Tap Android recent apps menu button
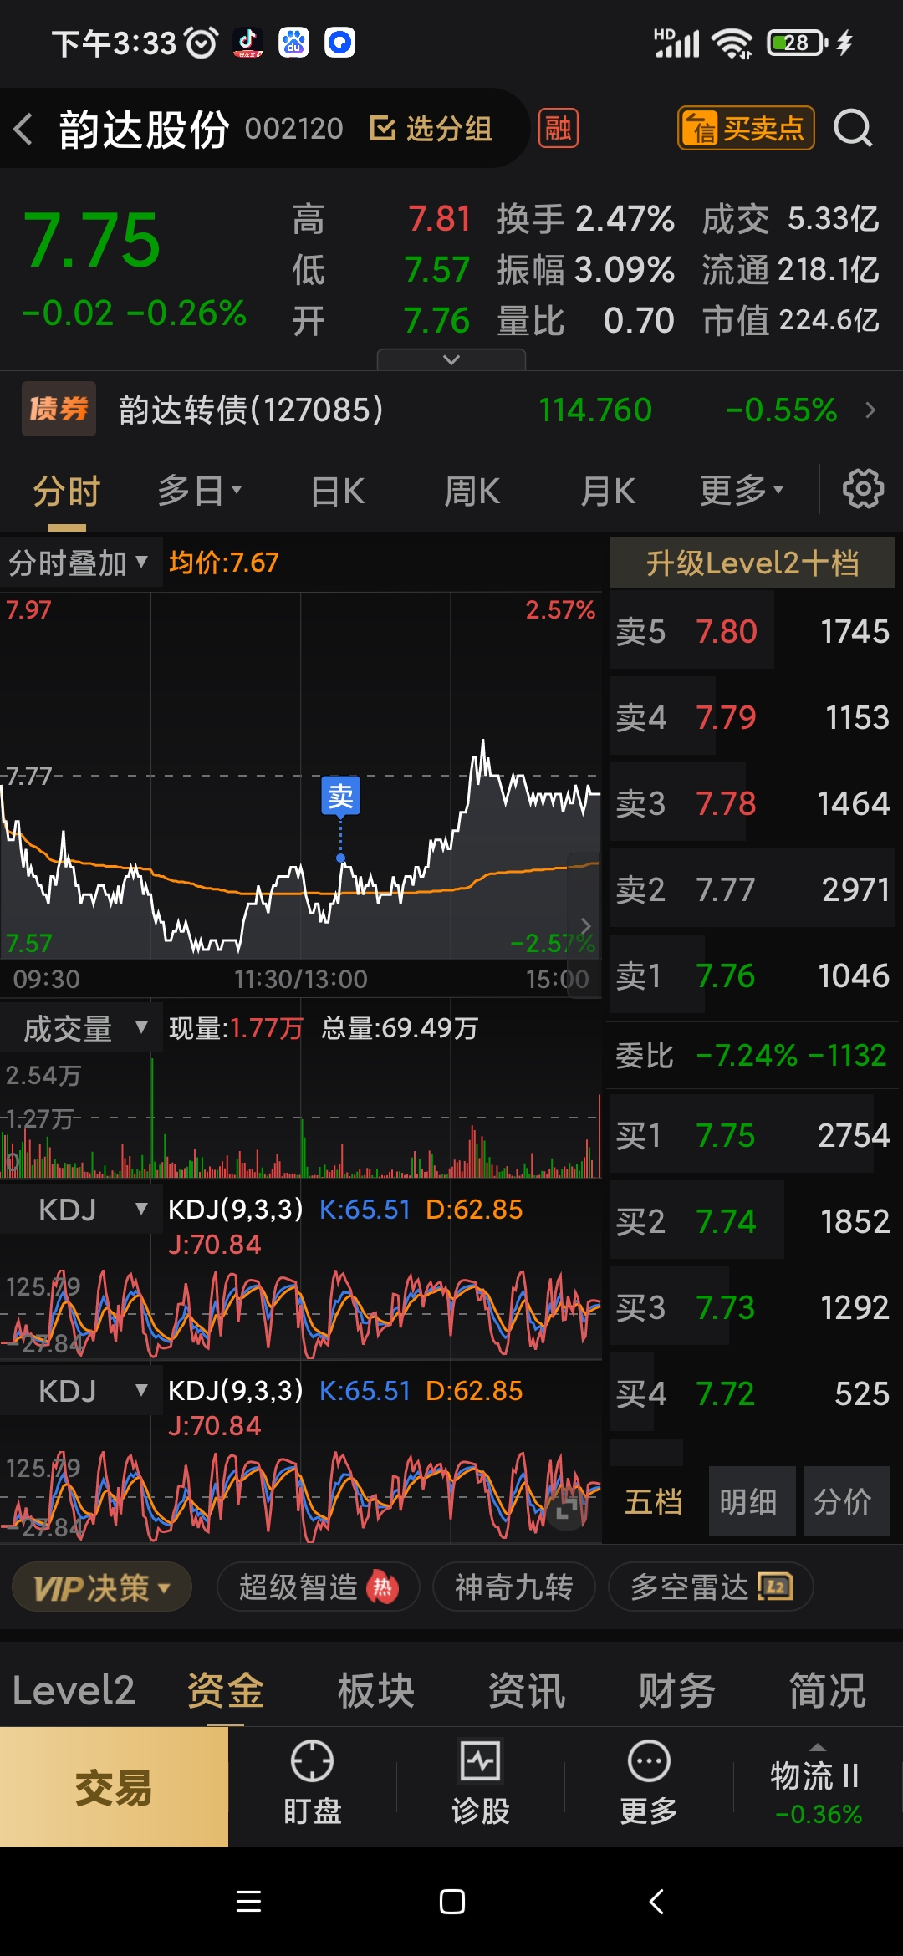The image size is (903, 1956). 248,1902
